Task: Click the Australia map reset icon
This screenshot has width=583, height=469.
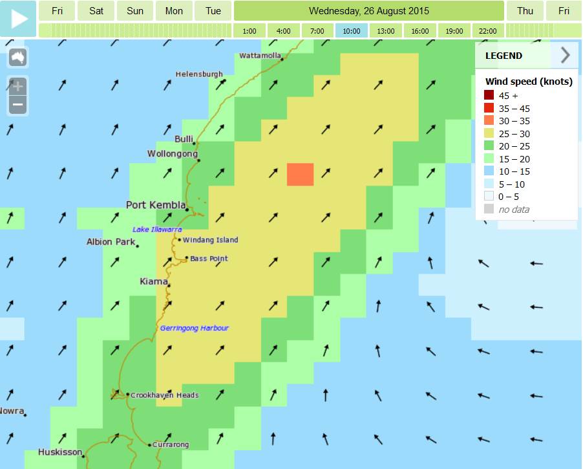Action: (17, 58)
